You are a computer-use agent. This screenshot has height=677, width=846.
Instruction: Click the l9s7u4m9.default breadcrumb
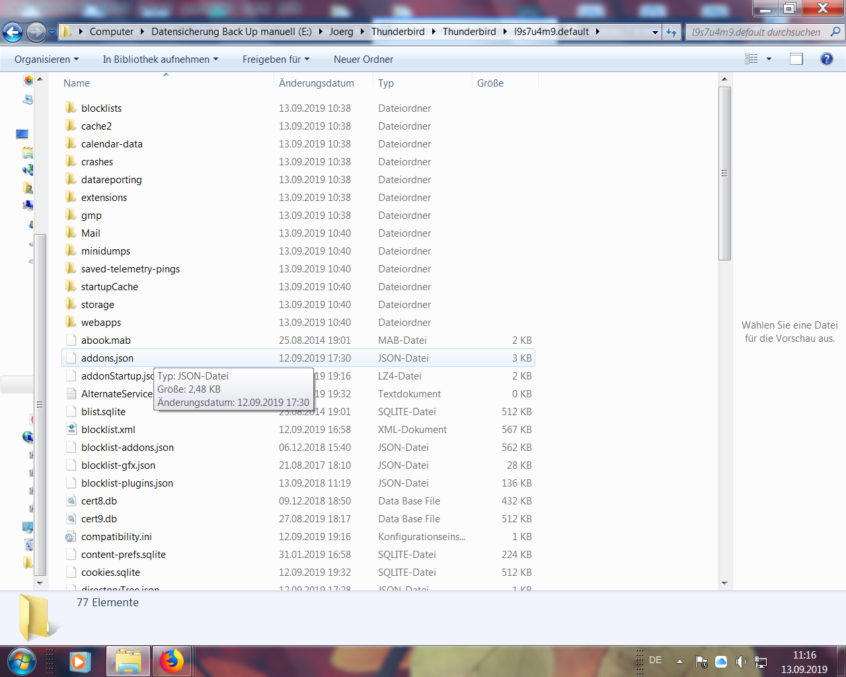(551, 32)
